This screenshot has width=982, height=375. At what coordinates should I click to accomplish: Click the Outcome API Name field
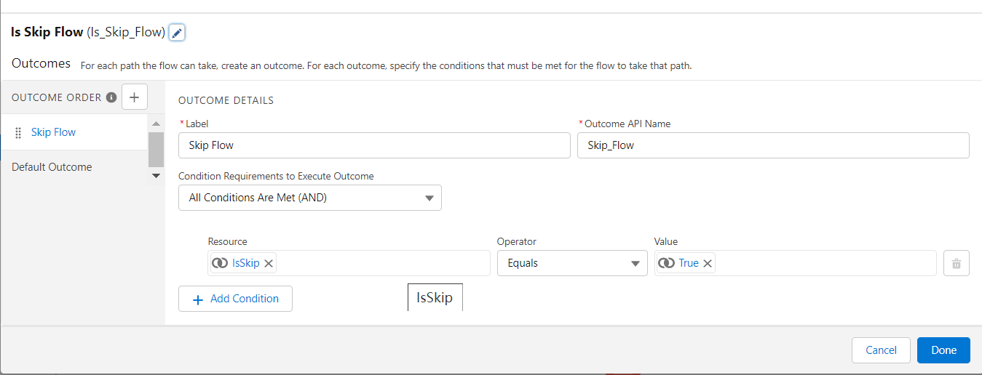(772, 145)
